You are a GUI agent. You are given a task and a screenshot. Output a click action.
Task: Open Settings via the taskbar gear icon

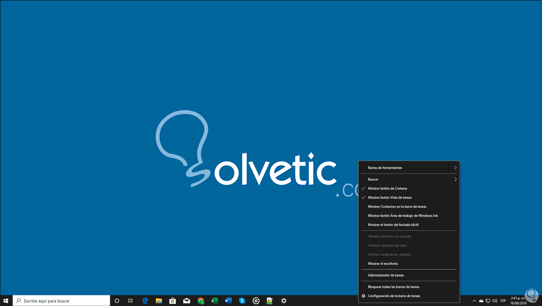[x=284, y=301]
